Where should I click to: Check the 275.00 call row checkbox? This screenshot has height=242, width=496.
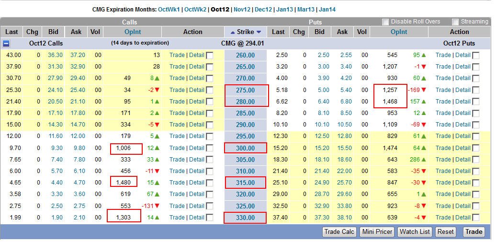coord(209,90)
